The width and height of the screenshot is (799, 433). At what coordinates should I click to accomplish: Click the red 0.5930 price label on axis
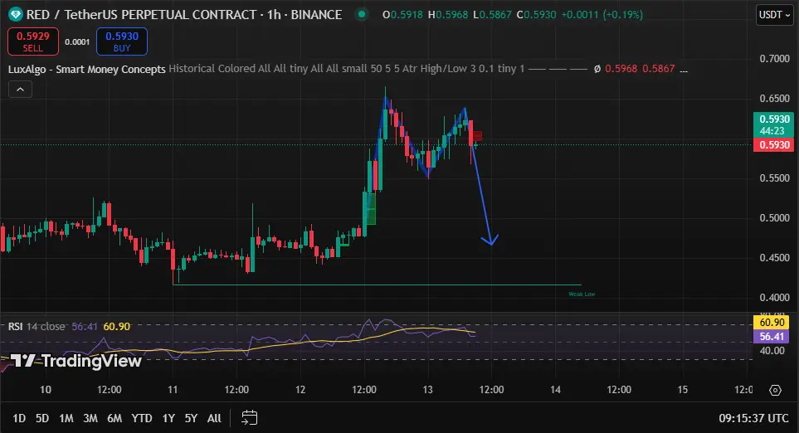(x=773, y=144)
